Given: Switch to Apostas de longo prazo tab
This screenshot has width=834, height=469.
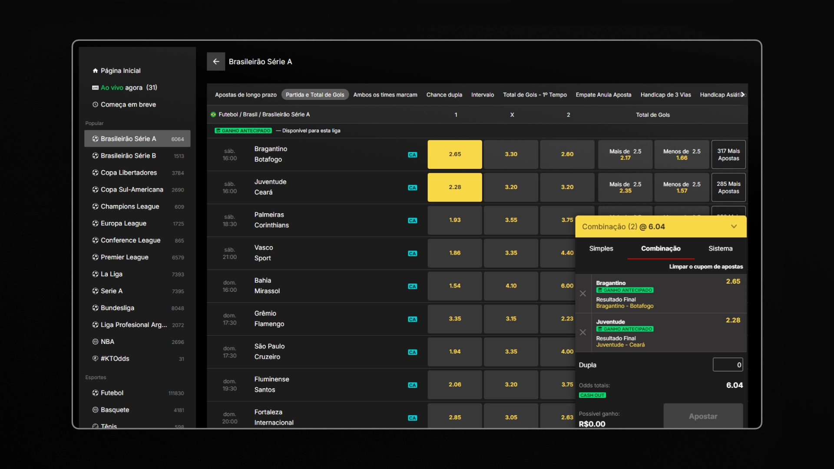Looking at the screenshot, I should coord(246,95).
